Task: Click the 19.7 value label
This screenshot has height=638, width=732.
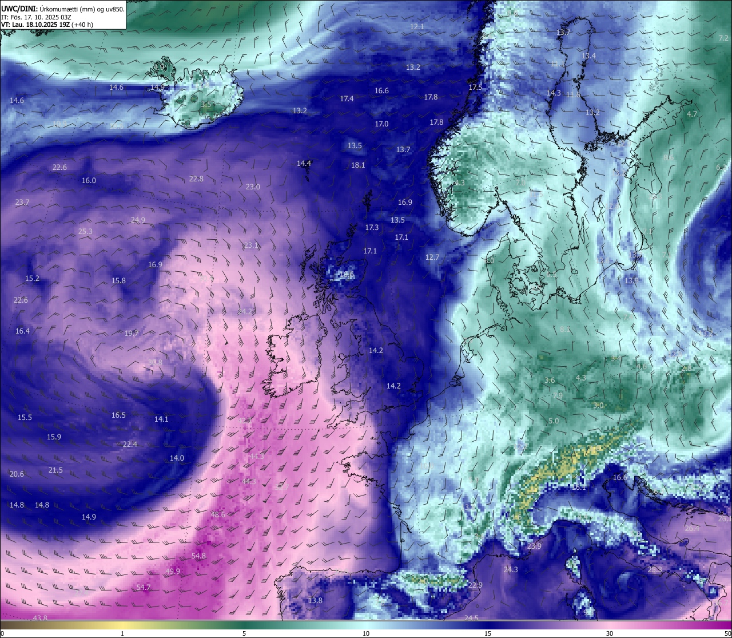Action: tap(132, 334)
